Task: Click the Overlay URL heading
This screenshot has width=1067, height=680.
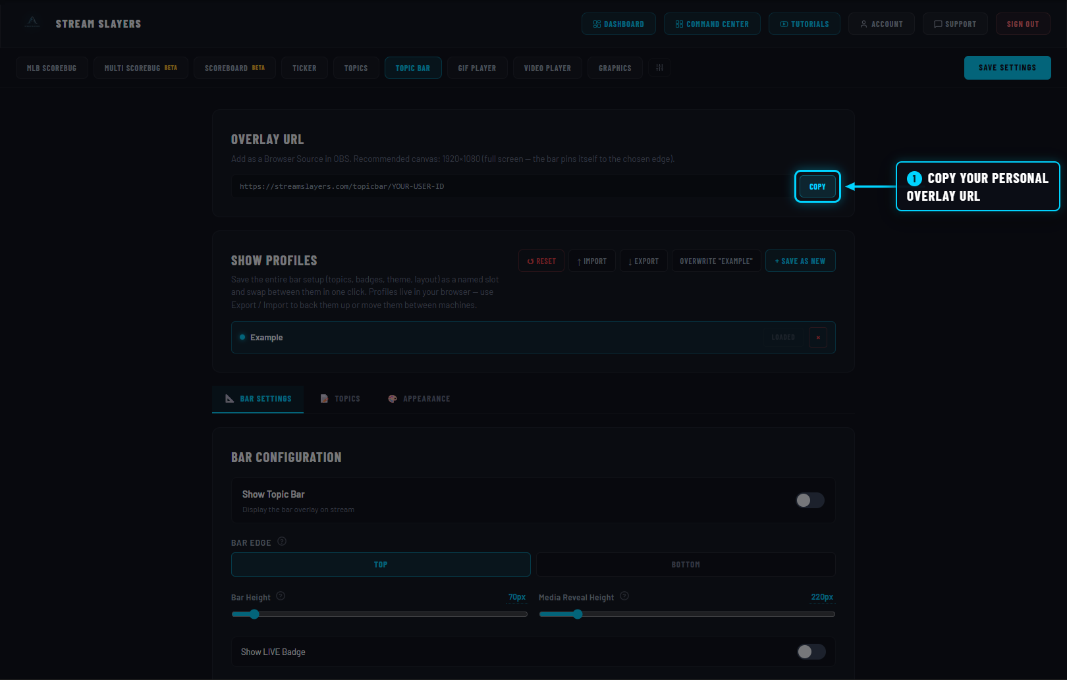Action: click(x=267, y=140)
